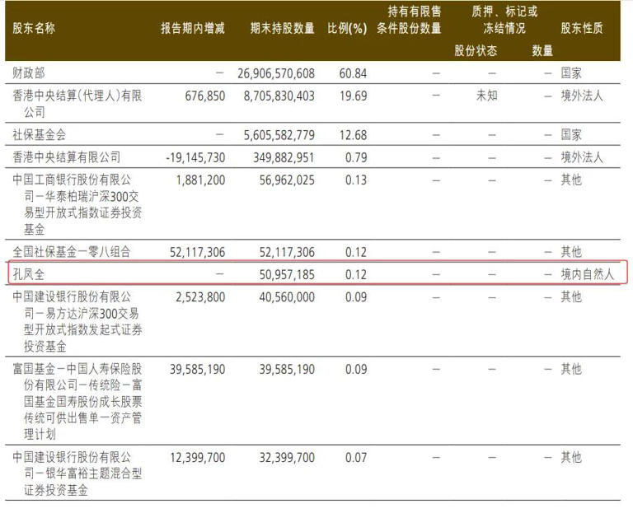Select the 华泰柏瑞沪深300 fund shareholder name
The width and height of the screenshot is (633, 518).
[77, 204]
